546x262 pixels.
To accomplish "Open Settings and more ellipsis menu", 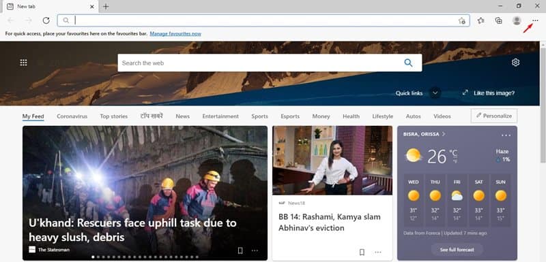I will coord(535,20).
